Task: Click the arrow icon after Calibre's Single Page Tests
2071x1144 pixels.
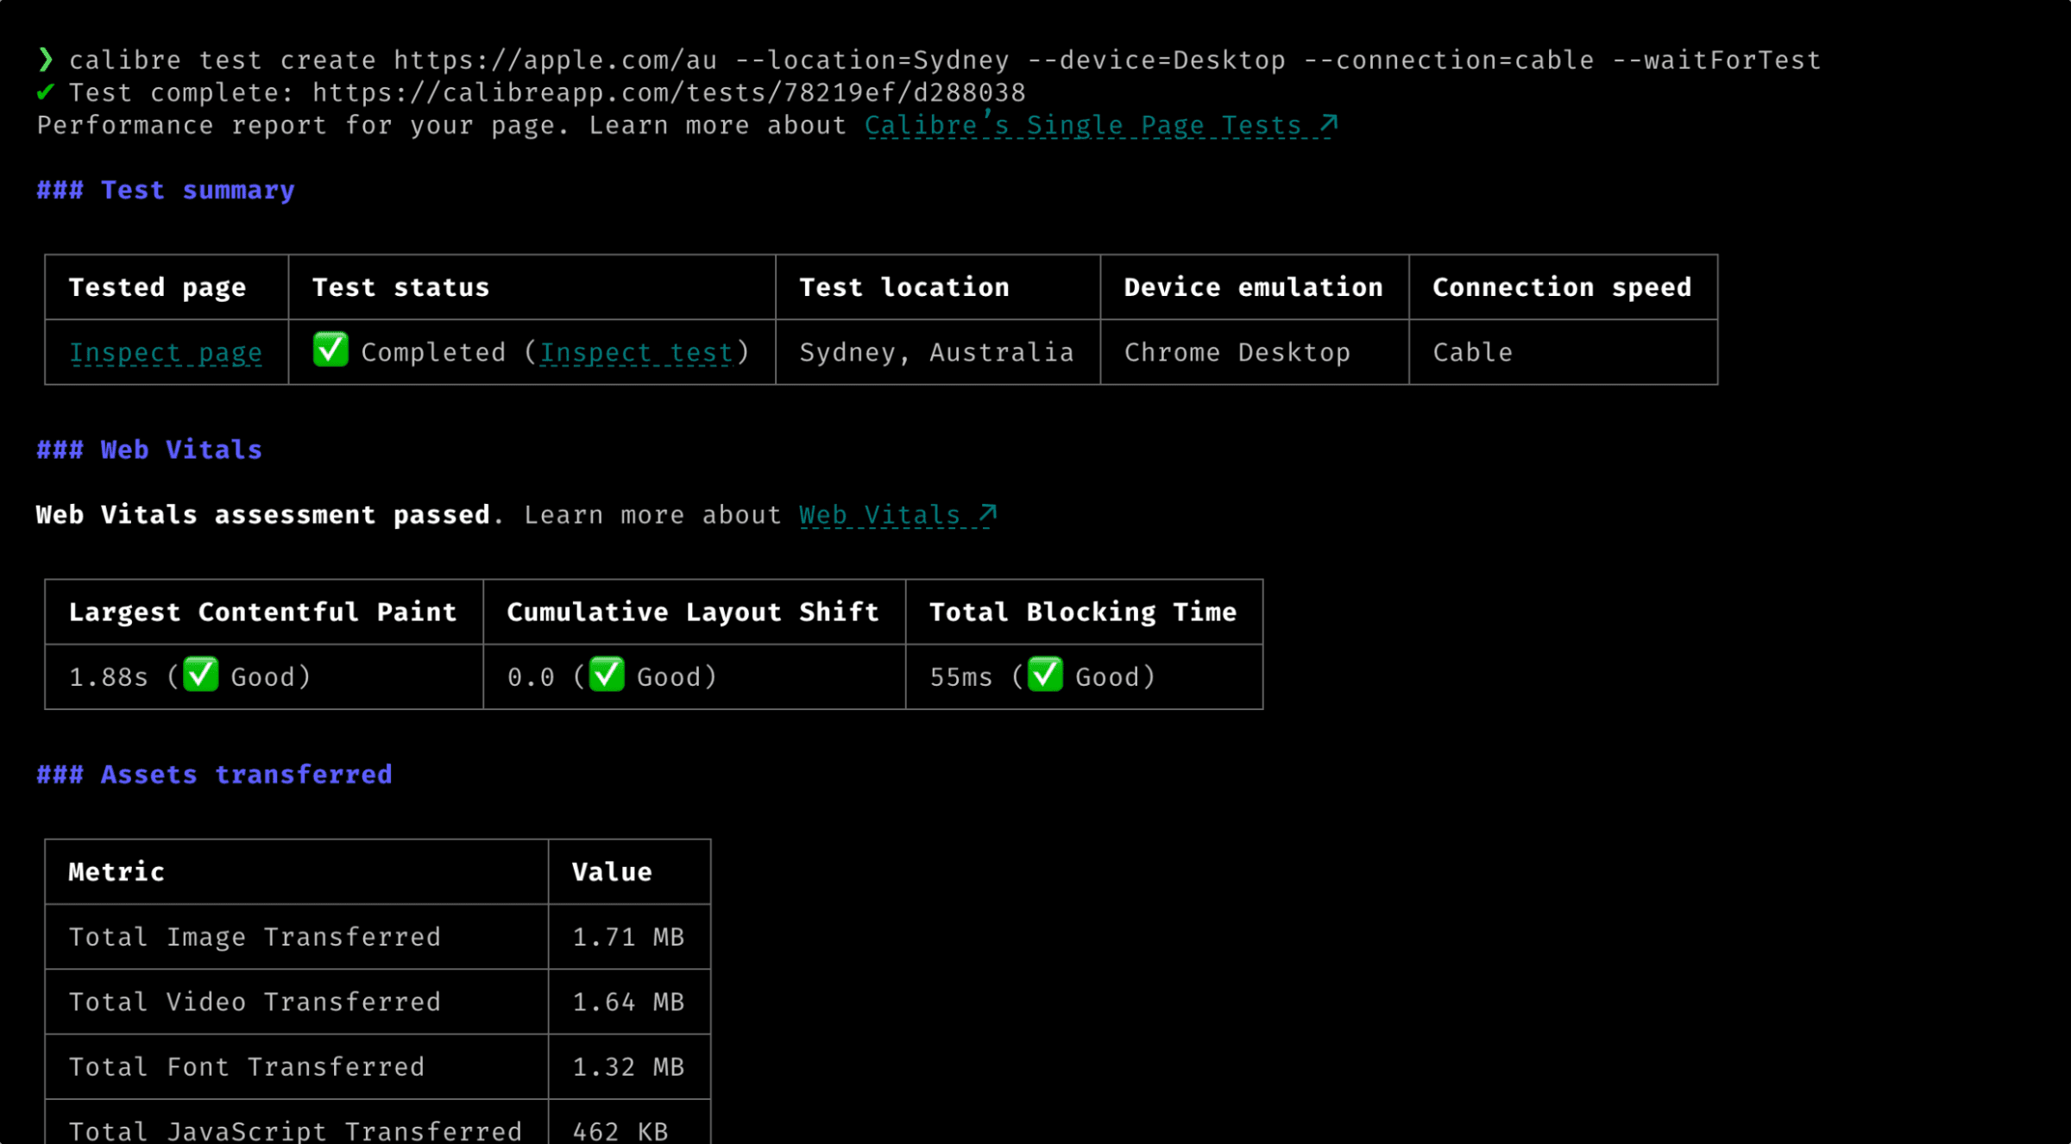Action: (1326, 123)
